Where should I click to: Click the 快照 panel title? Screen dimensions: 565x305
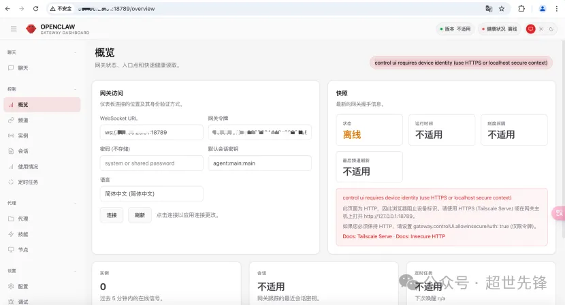pos(342,93)
